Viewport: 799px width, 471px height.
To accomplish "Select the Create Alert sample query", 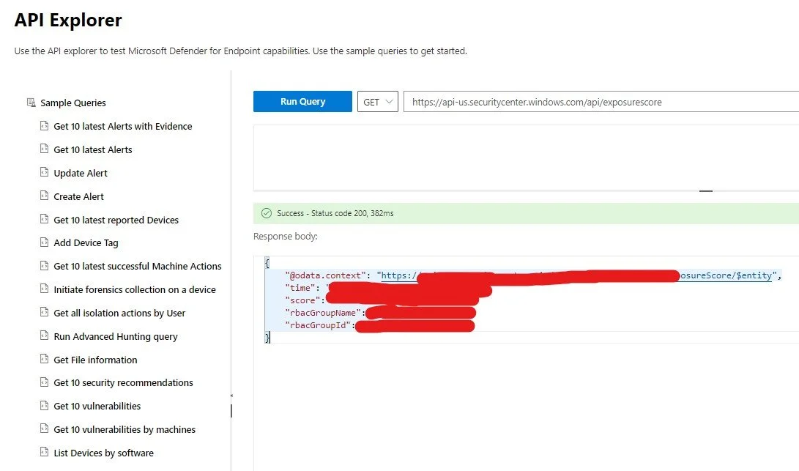I will (78, 197).
